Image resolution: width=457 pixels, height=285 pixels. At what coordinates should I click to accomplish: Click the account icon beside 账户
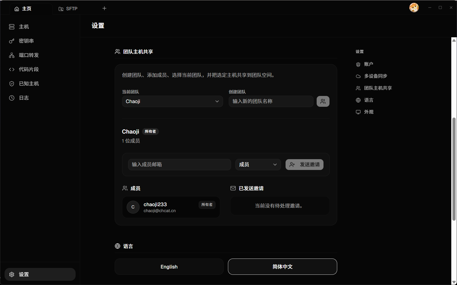[358, 64]
